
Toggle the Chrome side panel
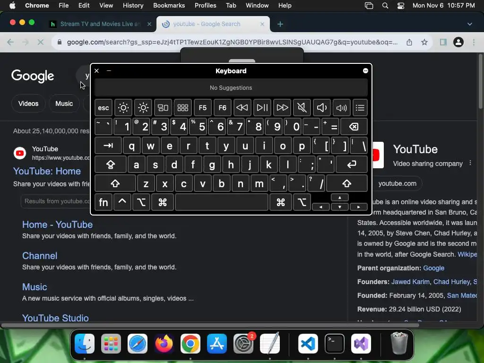(443, 42)
